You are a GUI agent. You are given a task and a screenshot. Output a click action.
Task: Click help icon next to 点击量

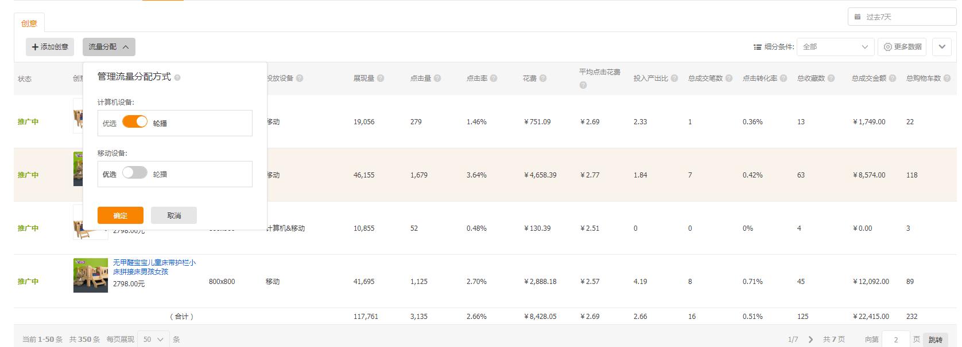click(437, 78)
